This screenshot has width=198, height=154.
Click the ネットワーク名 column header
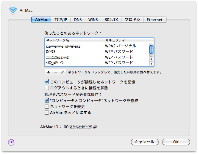(74, 40)
